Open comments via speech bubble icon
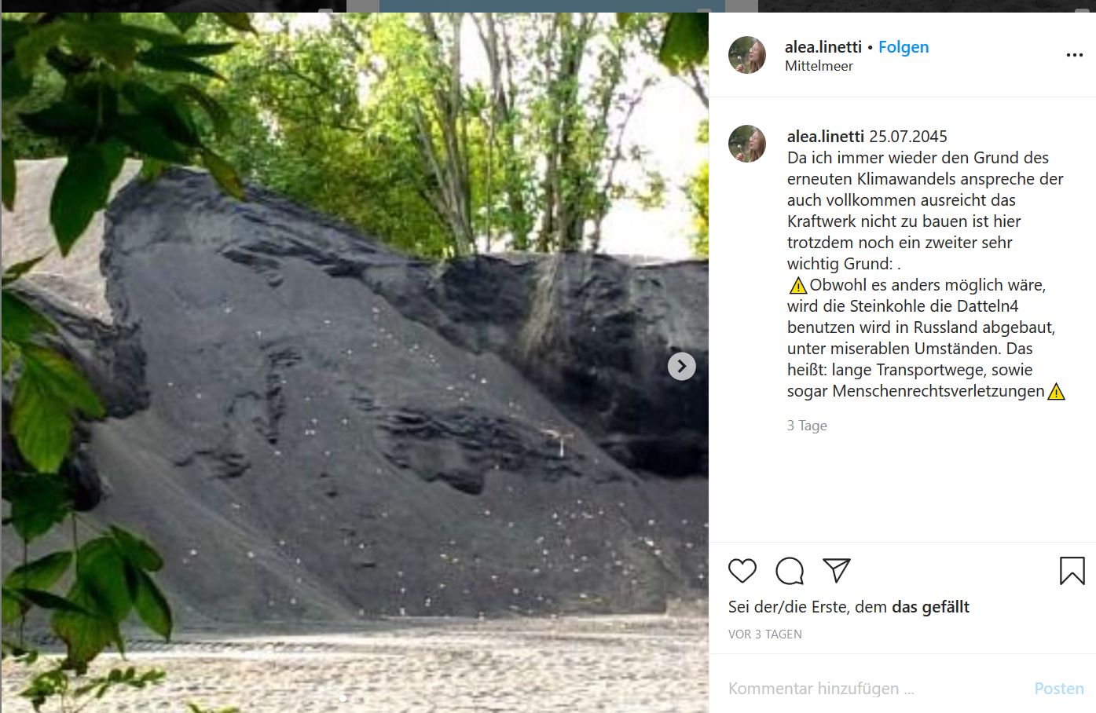The width and height of the screenshot is (1096, 713). point(790,571)
